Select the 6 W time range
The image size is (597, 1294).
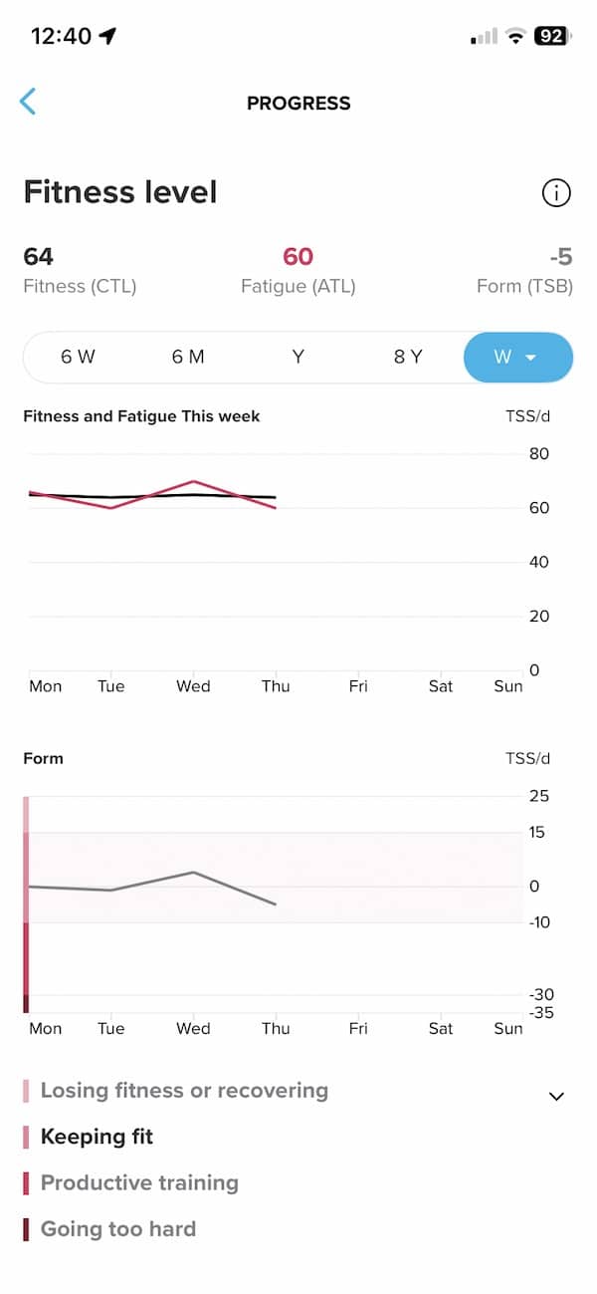(78, 357)
